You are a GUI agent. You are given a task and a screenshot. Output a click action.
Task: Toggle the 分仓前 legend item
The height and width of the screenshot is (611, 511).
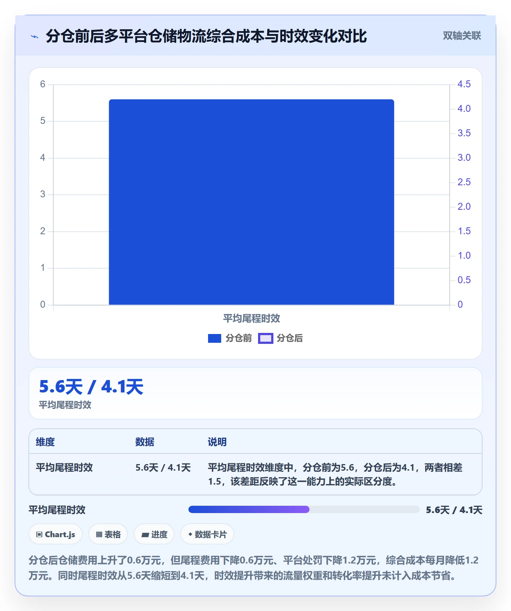[230, 338]
